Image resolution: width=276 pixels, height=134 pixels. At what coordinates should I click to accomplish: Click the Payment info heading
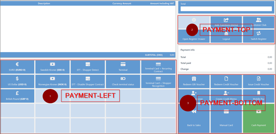click(188, 50)
